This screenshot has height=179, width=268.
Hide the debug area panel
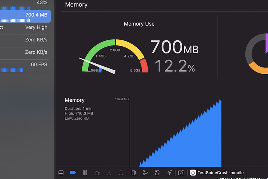point(61,173)
